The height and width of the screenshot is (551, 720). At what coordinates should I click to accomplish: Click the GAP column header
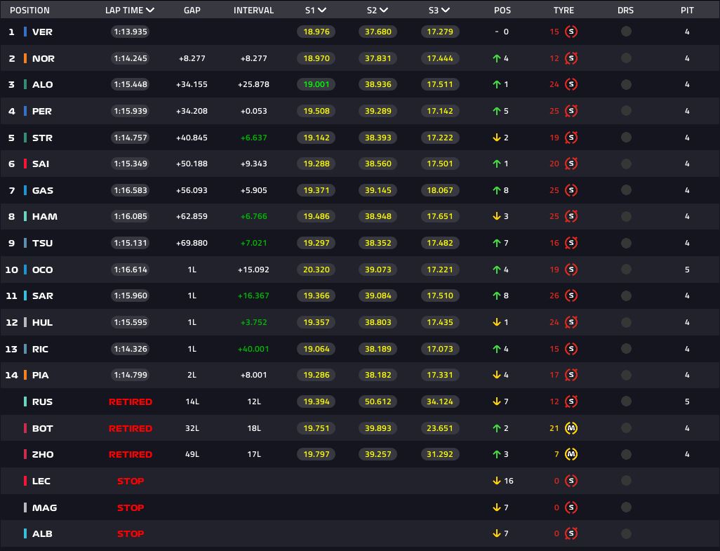pos(192,11)
